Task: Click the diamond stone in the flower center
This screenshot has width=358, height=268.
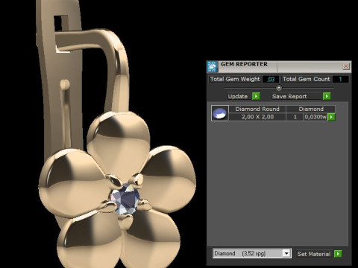Action: [x=125, y=199]
